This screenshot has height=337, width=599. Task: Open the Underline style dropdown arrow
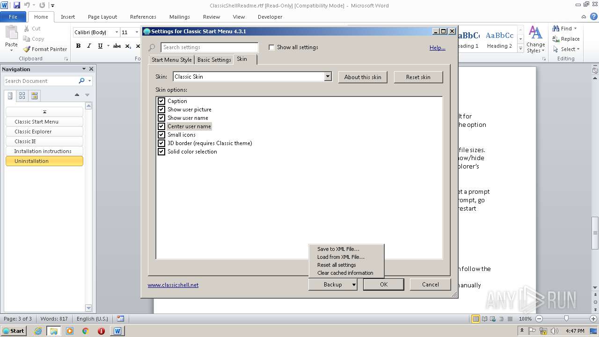[x=108, y=46]
